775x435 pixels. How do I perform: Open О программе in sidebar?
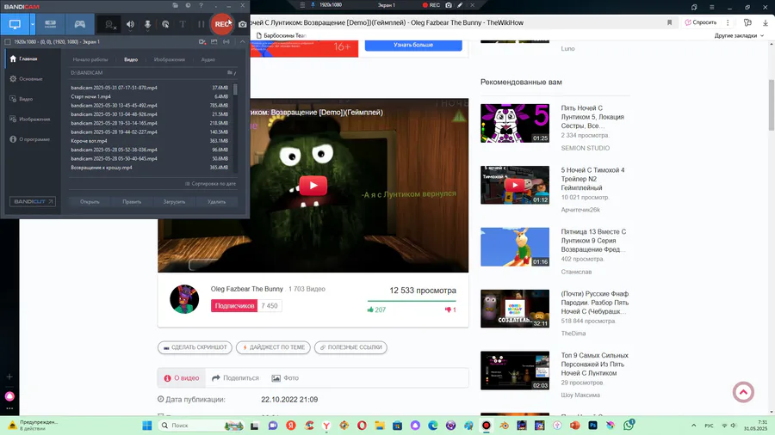[29, 139]
